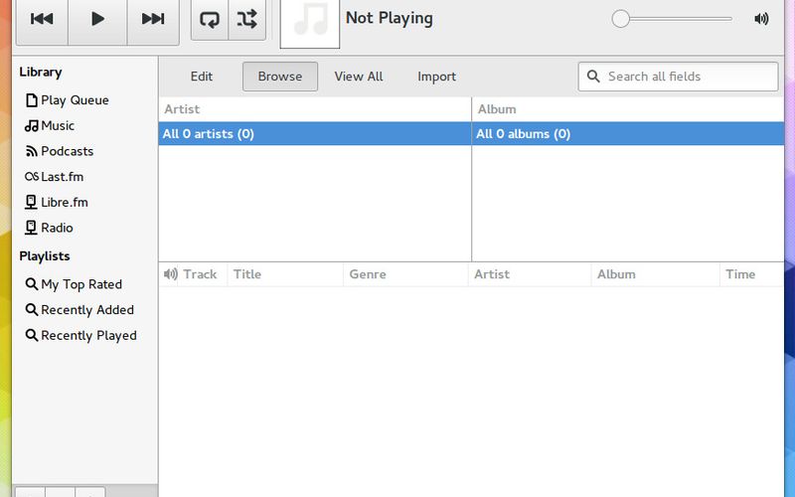Sort track list by Artist column
Screen dimensions: 795x497
tap(530, 274)
